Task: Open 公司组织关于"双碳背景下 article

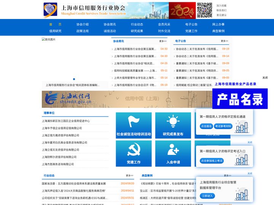Action: point(75,198)
